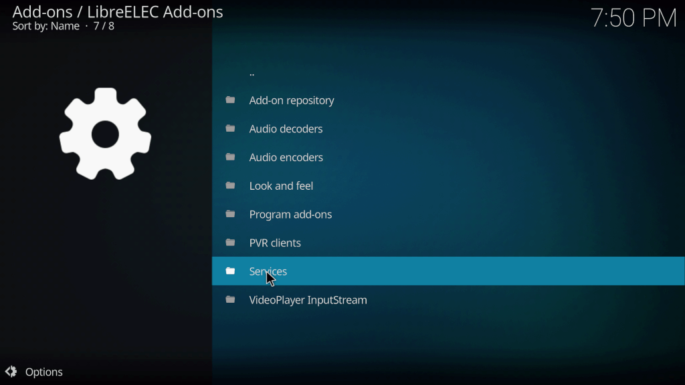The height and width of the screenshot is (385, 685).
Task: Select the folder icon for Audio encoders
Action: pos(231,157)
